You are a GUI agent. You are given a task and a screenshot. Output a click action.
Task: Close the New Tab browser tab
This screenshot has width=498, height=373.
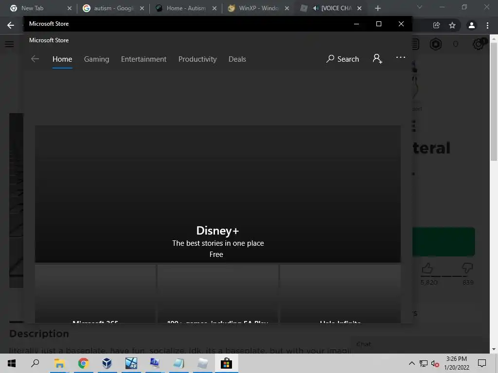[70, 8]
